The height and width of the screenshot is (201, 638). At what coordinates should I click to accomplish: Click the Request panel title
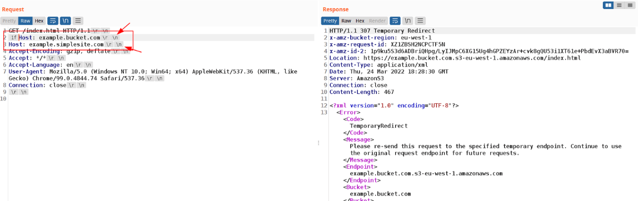click(x=13, y=9)
